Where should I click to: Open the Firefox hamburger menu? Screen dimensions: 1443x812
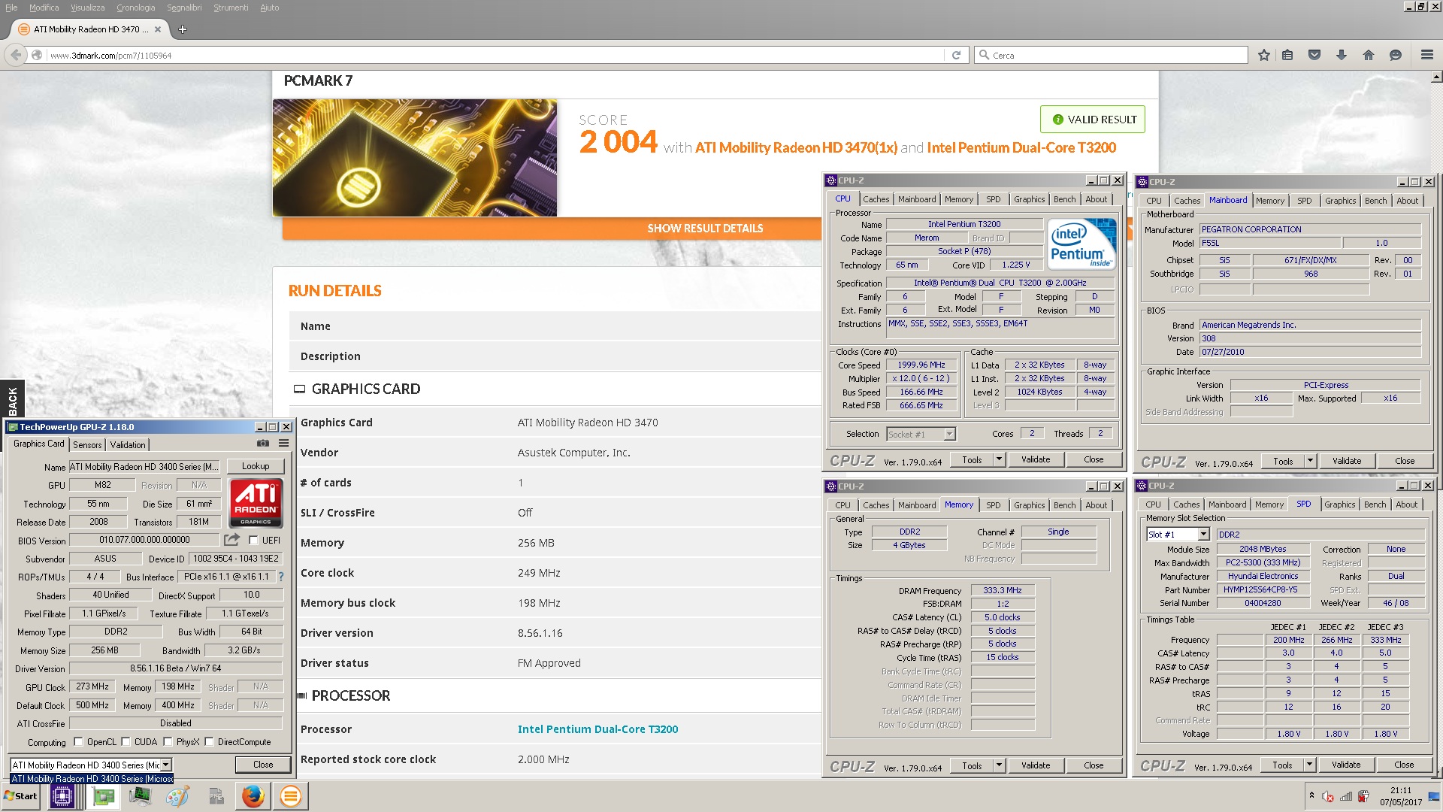[x=1426, y=55]
